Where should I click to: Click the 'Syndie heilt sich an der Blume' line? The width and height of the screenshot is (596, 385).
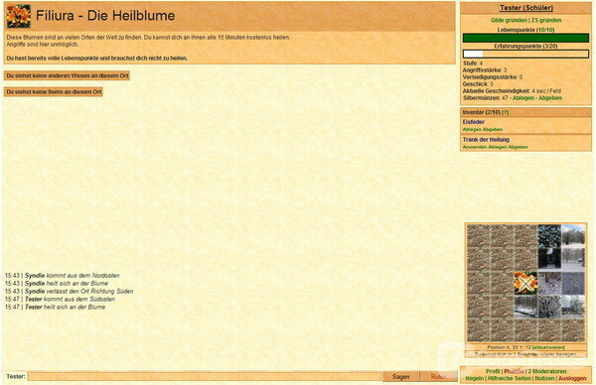pyautogui.click(x=57, y=283)
